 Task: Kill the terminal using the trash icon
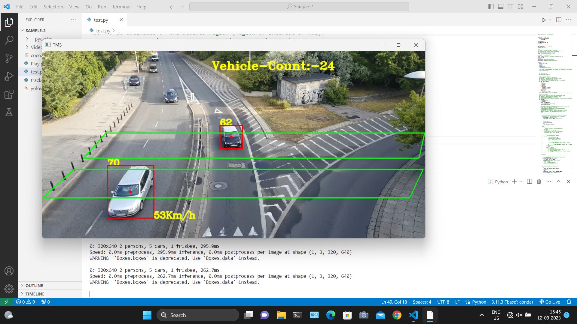point(539,181)
